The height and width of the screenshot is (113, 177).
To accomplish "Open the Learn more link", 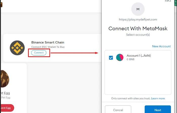I will [x=158, y=98].
